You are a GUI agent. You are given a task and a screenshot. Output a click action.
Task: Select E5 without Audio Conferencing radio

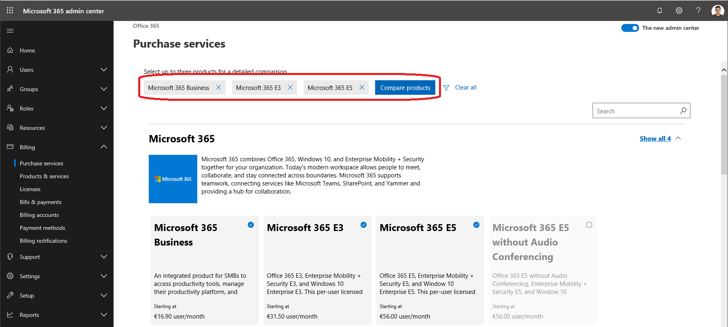click(x=589, y=225)
